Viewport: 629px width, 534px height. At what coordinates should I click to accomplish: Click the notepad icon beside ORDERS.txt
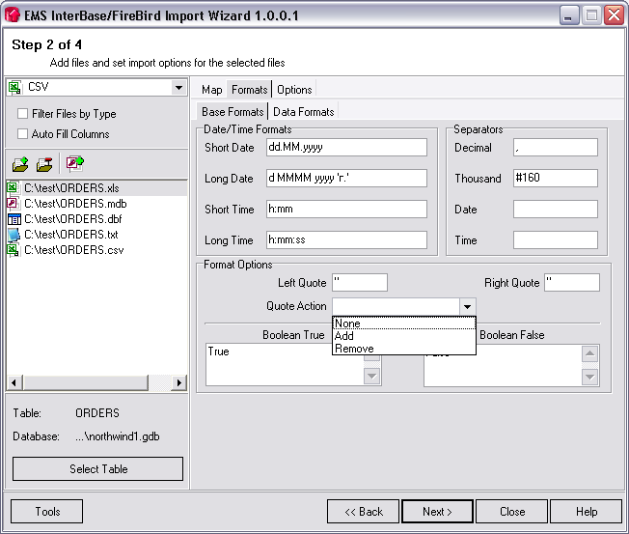coord(14,235)
